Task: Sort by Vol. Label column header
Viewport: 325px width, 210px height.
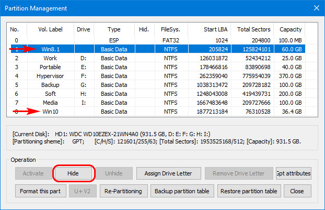Action: coord(50,29)
